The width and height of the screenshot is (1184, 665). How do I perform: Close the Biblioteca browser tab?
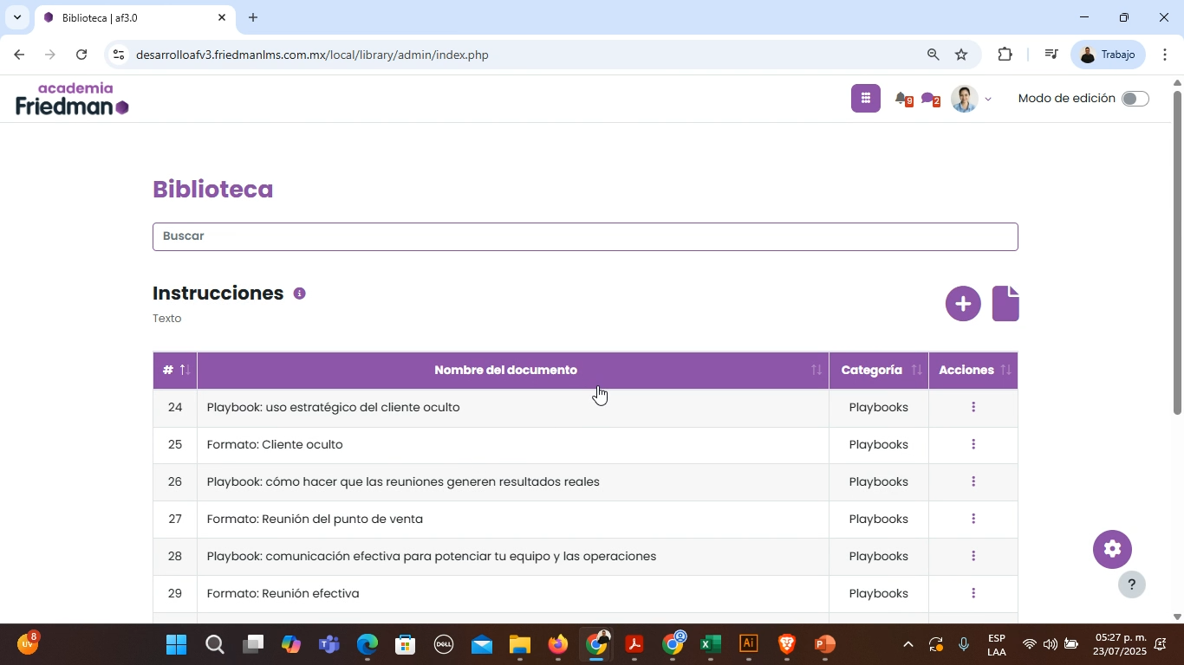click(221, 17)
